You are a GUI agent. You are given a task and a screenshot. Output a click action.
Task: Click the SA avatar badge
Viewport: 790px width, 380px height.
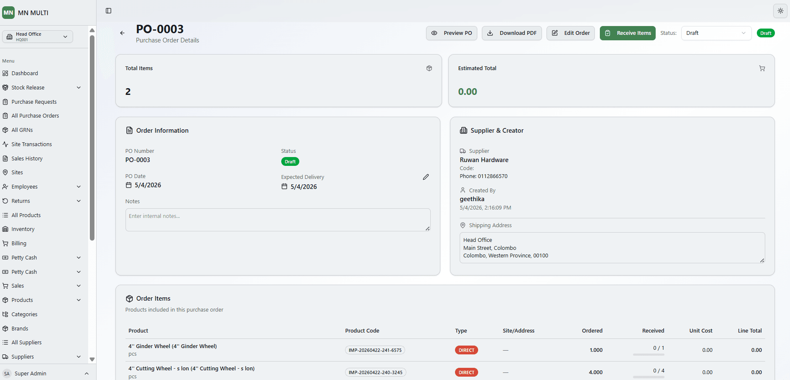pyautogui.click(x=7, y=374)
